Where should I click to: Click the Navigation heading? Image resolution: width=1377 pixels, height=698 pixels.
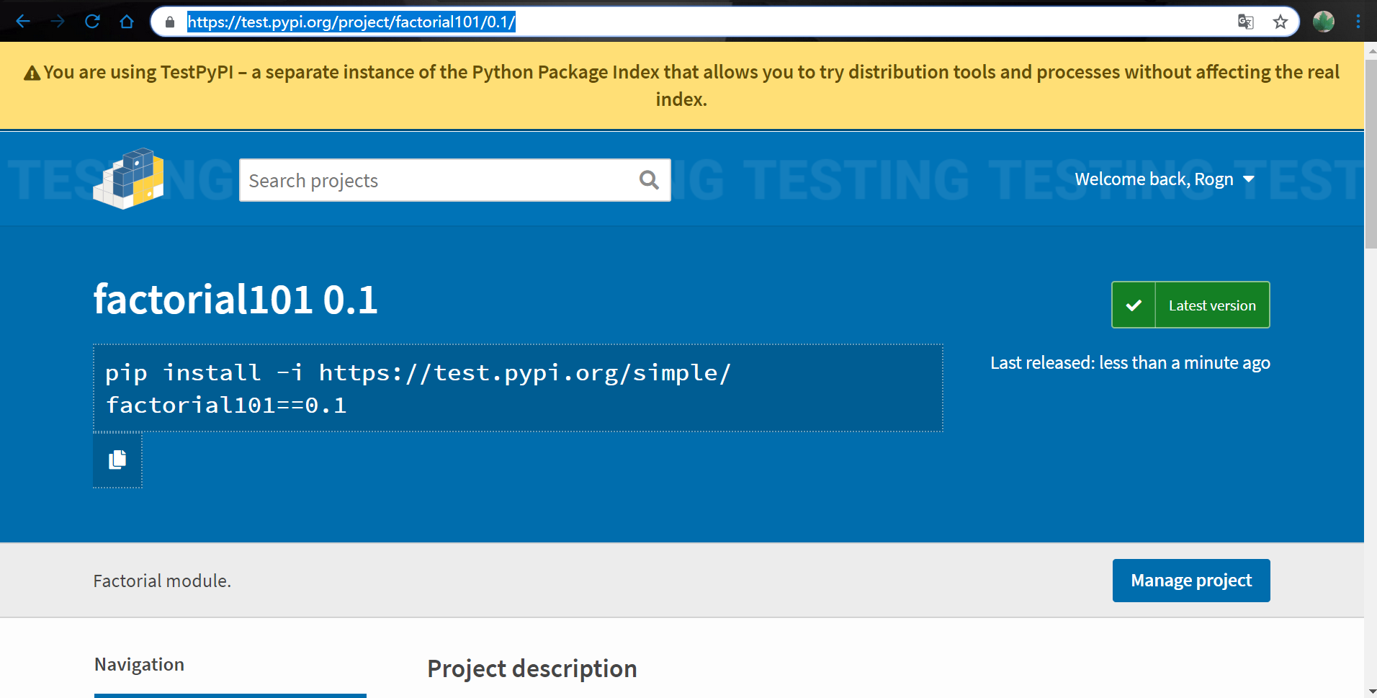point(140,664)
